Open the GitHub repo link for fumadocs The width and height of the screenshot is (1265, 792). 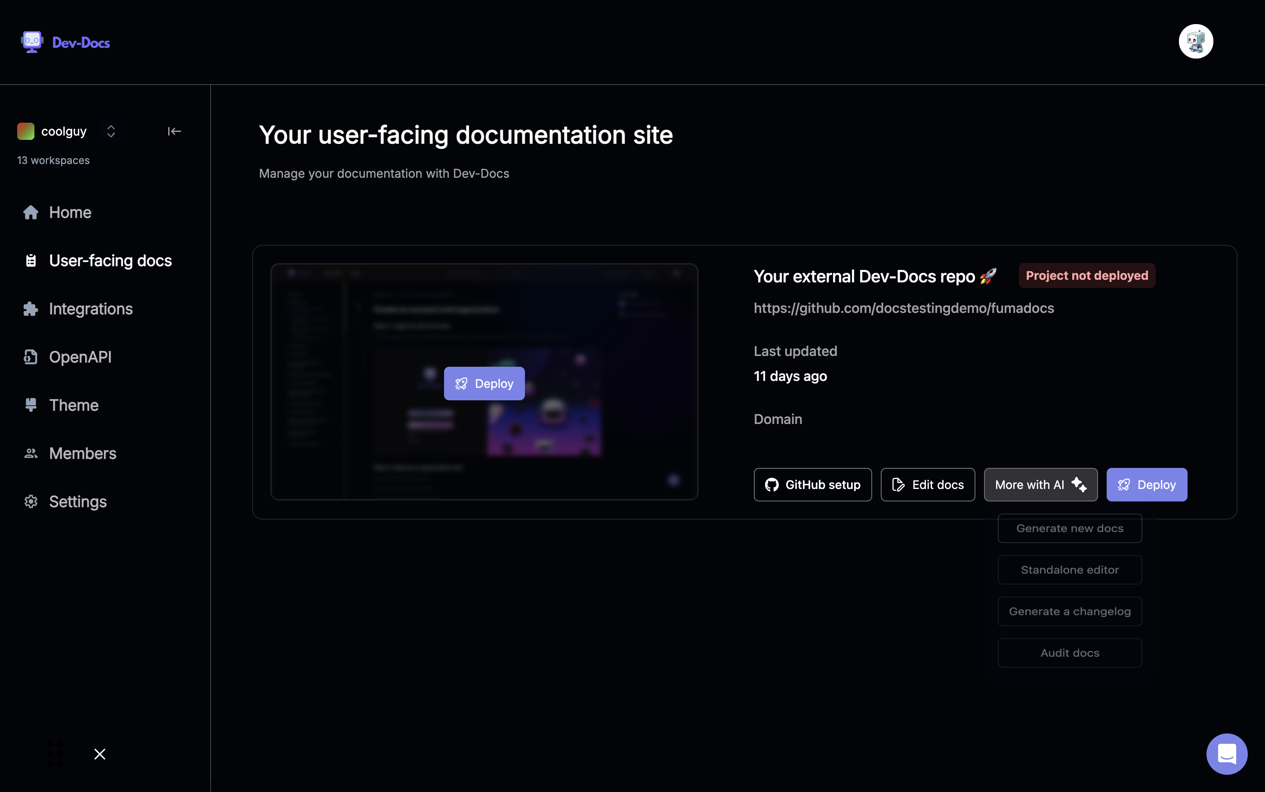pos(903,308)
